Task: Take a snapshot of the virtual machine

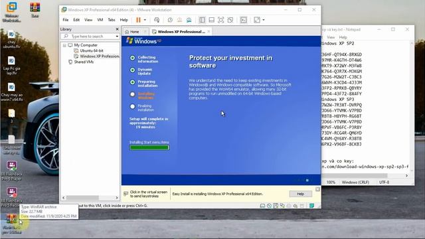Action: 170,20
